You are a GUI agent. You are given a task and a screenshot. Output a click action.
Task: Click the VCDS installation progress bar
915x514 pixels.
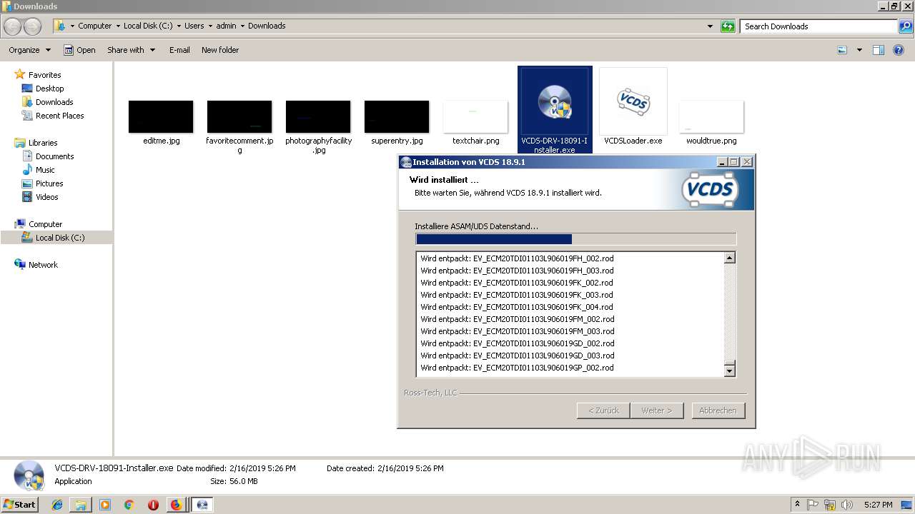click(x=575, y=239)
